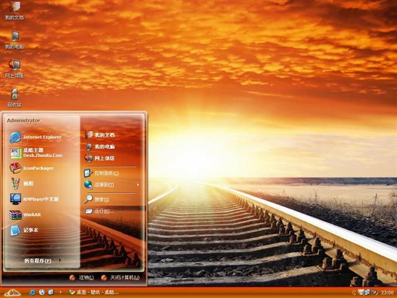Click the 注销(L) log off button
The height and width of the screenshot is (298, 397).
[x=81, y=278]
